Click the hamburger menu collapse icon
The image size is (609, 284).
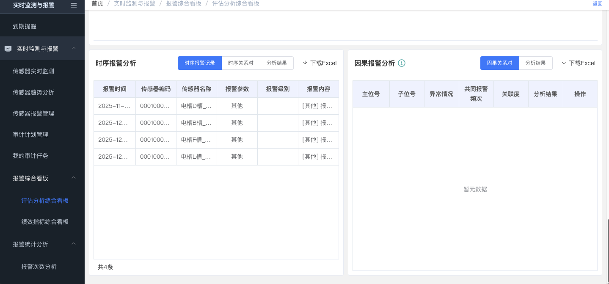tap(74, 5)
